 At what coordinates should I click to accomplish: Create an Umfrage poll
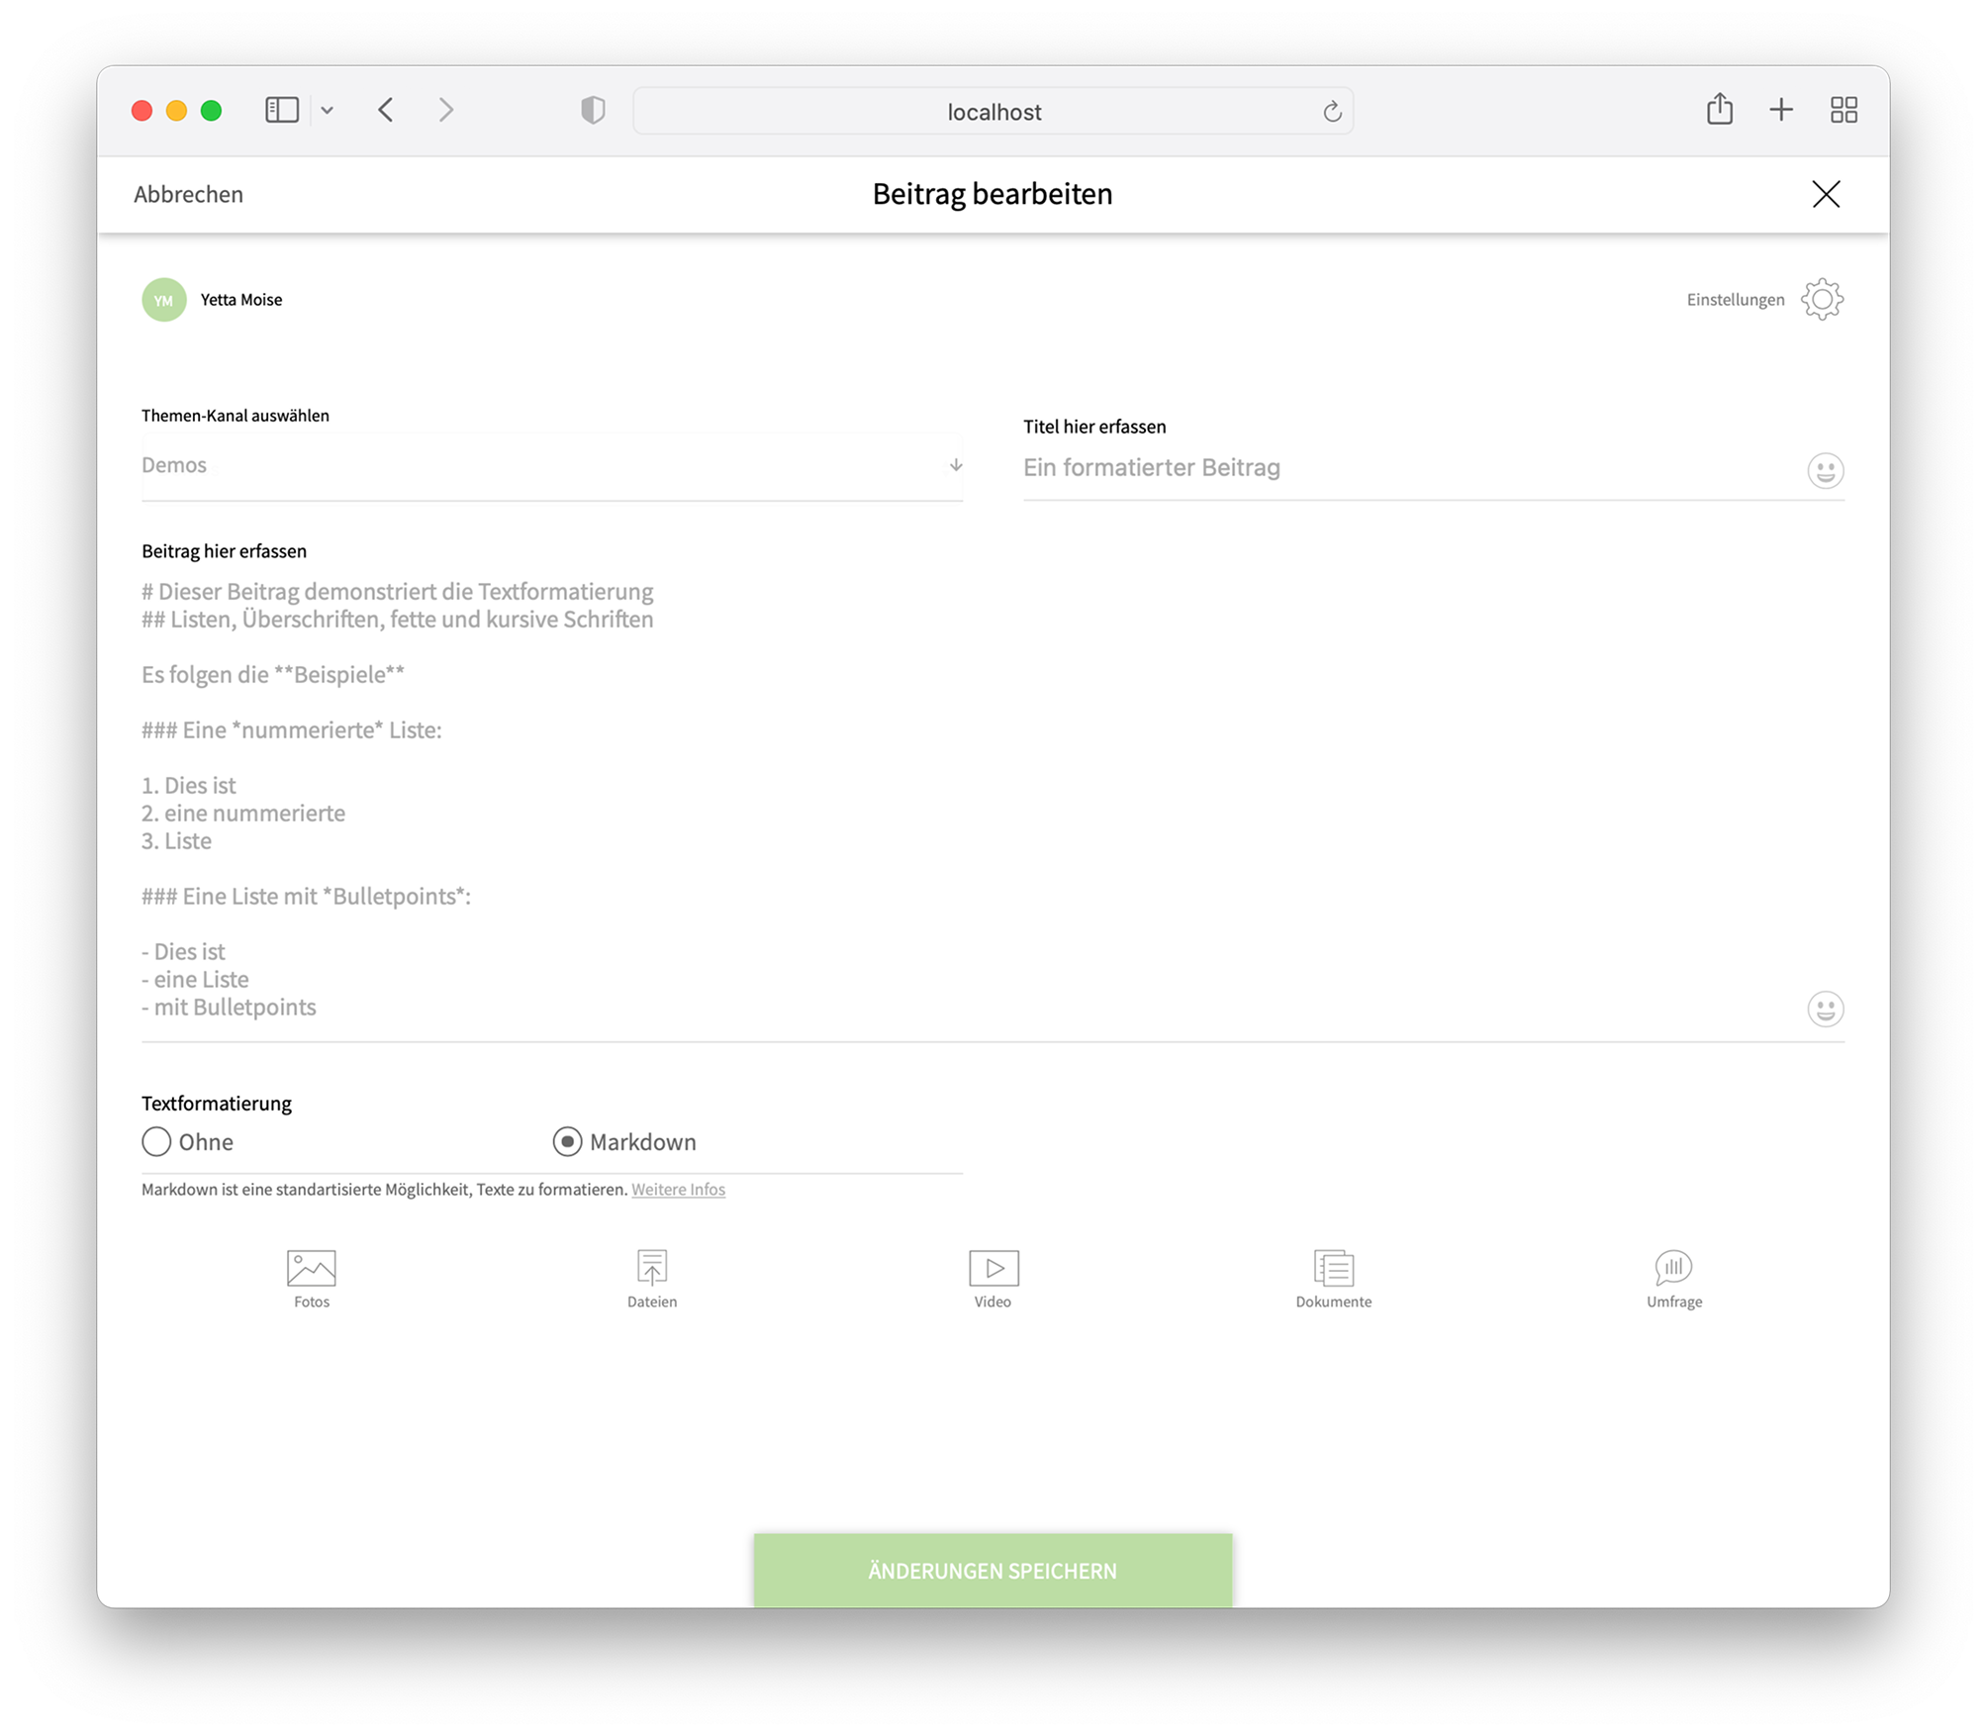click(1673, 1268)
